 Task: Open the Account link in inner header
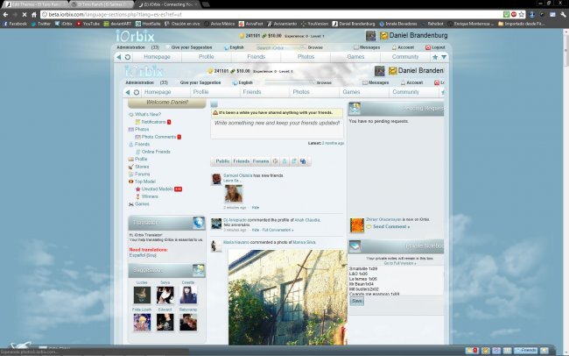point(412,82)
